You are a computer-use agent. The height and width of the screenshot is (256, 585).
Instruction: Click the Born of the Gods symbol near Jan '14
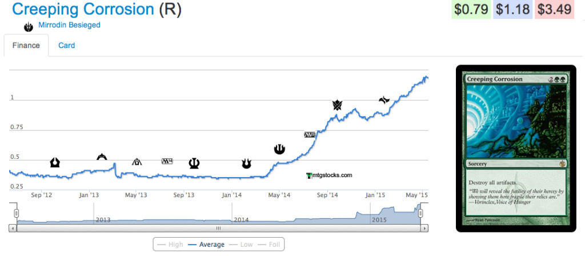click(246, 163)
